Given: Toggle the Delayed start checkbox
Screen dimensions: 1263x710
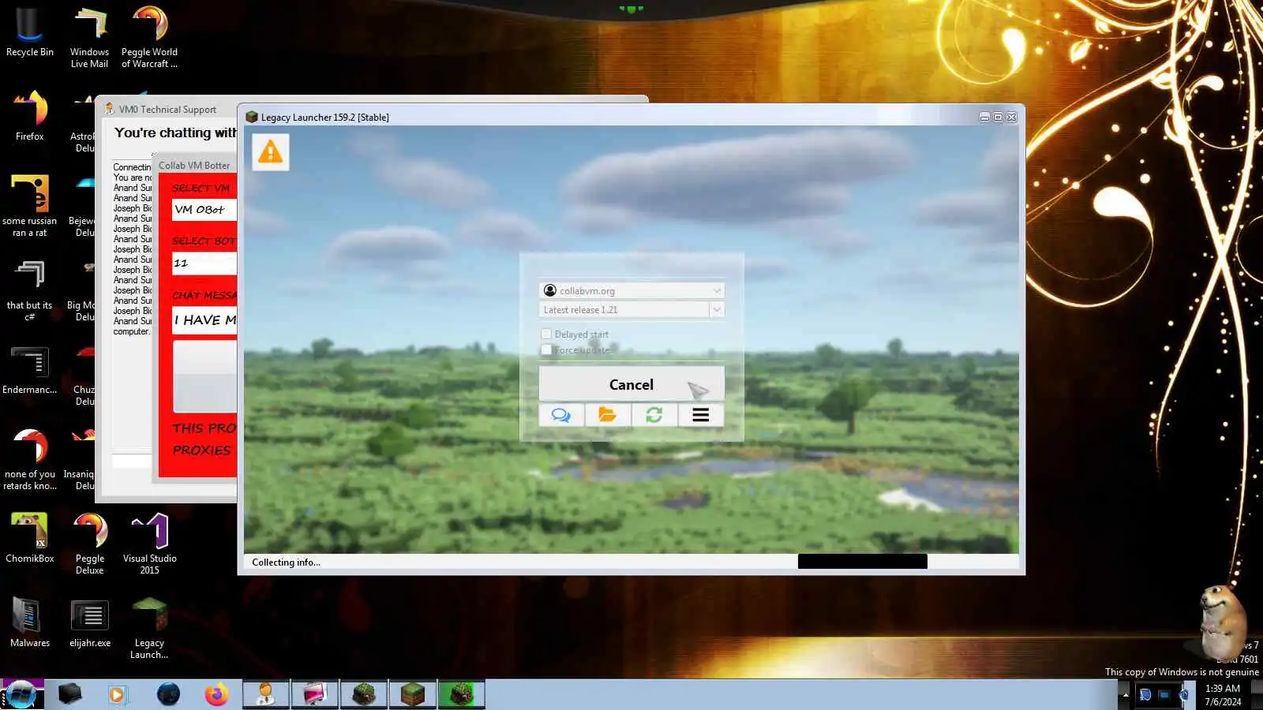Looking at the screenshot, I should [546, 334].
